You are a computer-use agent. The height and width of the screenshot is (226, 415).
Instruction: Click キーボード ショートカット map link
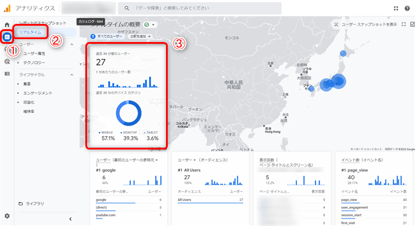[366, 149]
